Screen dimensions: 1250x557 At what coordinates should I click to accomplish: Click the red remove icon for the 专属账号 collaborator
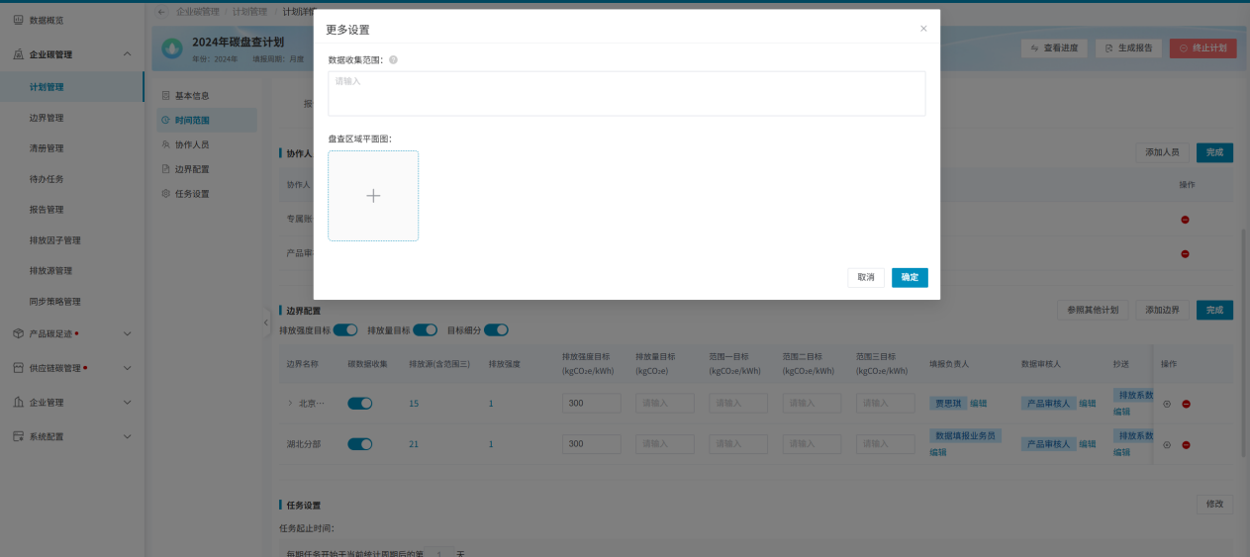tap(1185, 220)
